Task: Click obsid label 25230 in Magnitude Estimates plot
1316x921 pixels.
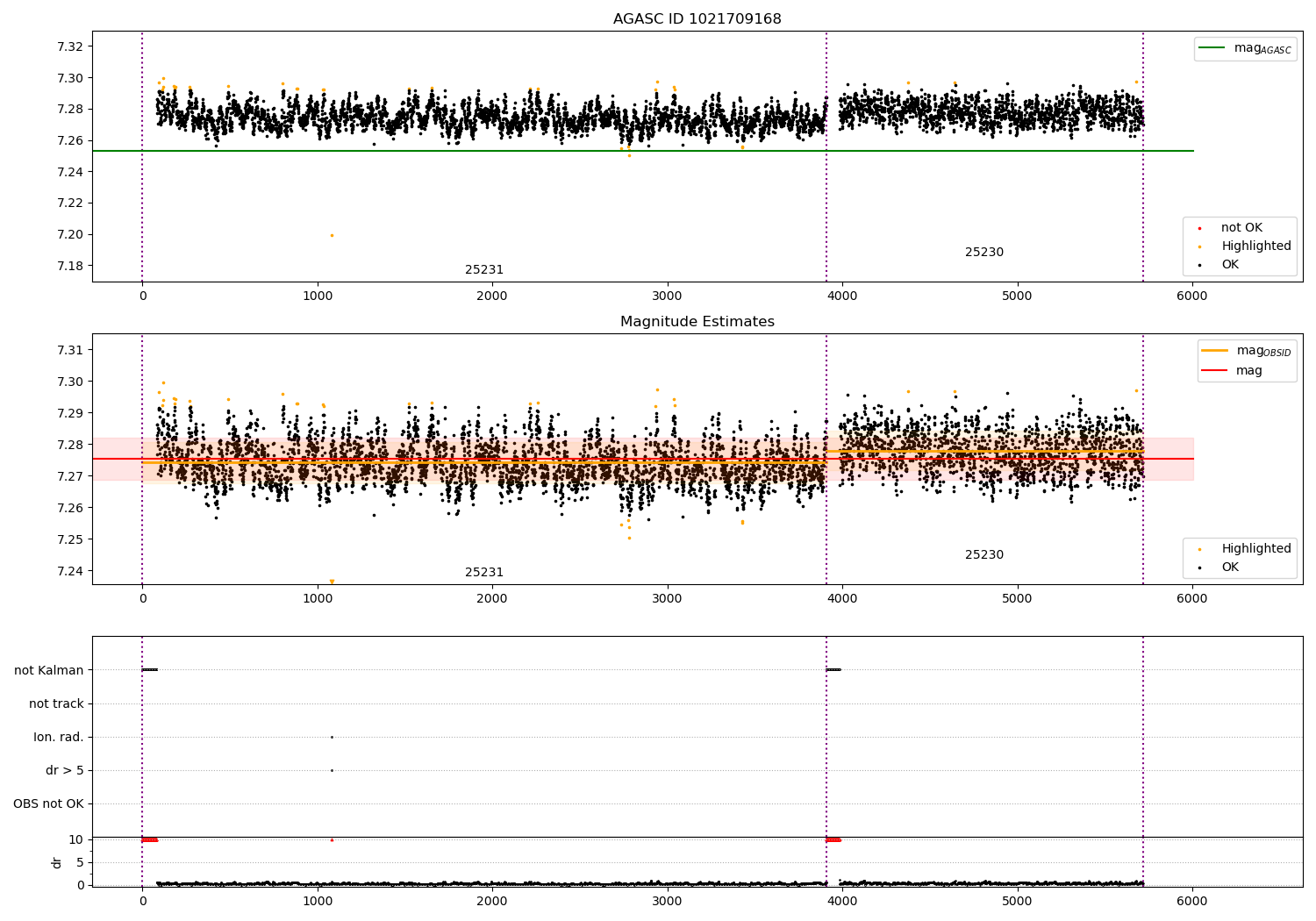Action: click(984, 555)
